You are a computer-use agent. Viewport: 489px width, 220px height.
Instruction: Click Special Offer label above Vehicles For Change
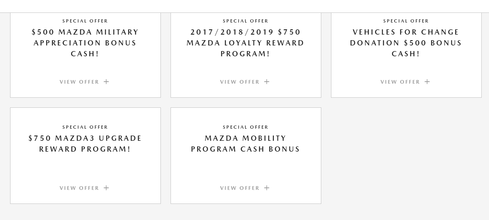click(x=406, y=21)
